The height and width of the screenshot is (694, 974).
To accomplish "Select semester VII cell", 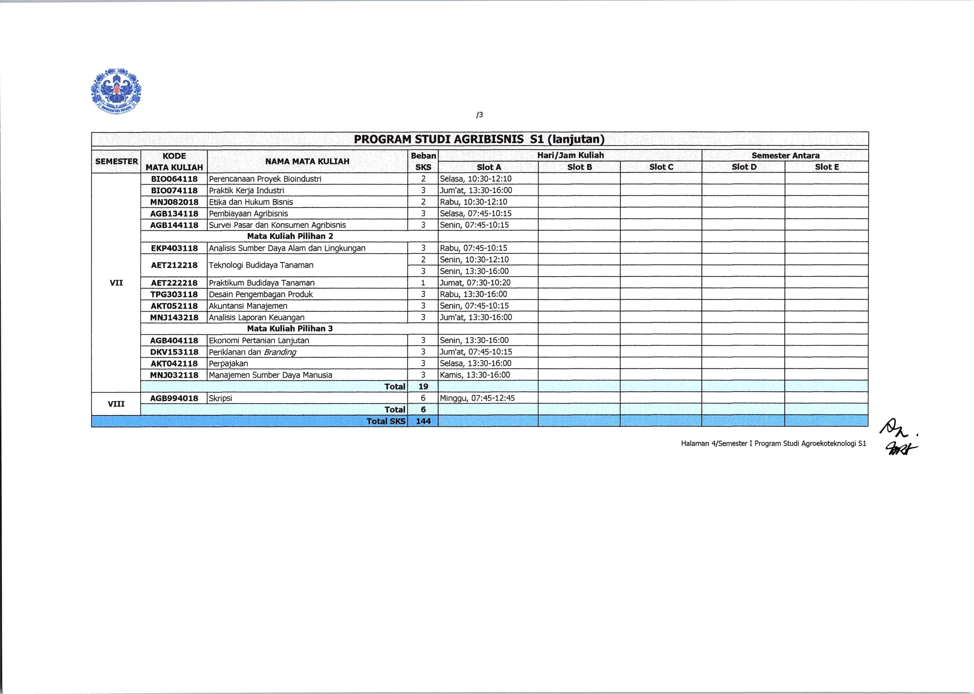I will (116, 283).
